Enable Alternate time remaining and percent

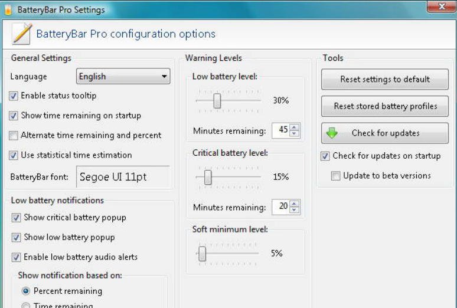14,135
